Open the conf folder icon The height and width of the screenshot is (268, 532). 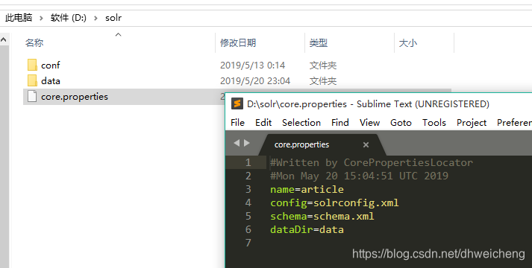click(x=32, y=65)
